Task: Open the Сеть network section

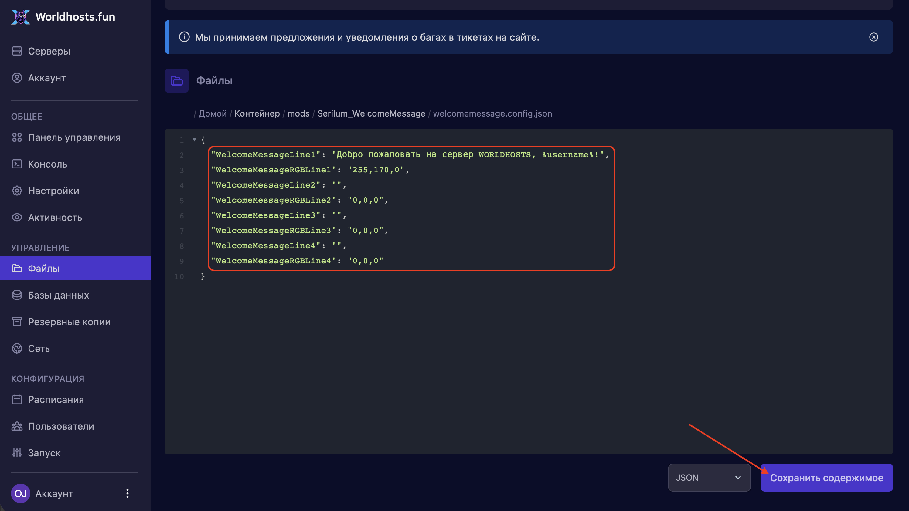Action: [39, 348]
